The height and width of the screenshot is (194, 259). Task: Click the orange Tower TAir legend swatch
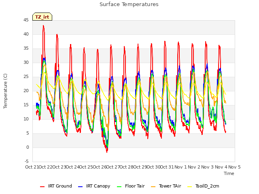(x=153, y=187)
